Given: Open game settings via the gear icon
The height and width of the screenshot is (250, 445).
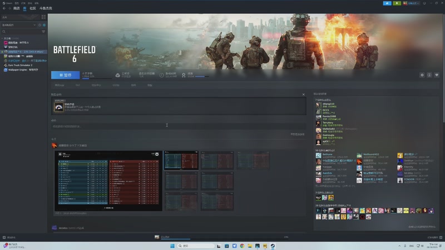Looking at the screenshot, I should click(422, 75).
